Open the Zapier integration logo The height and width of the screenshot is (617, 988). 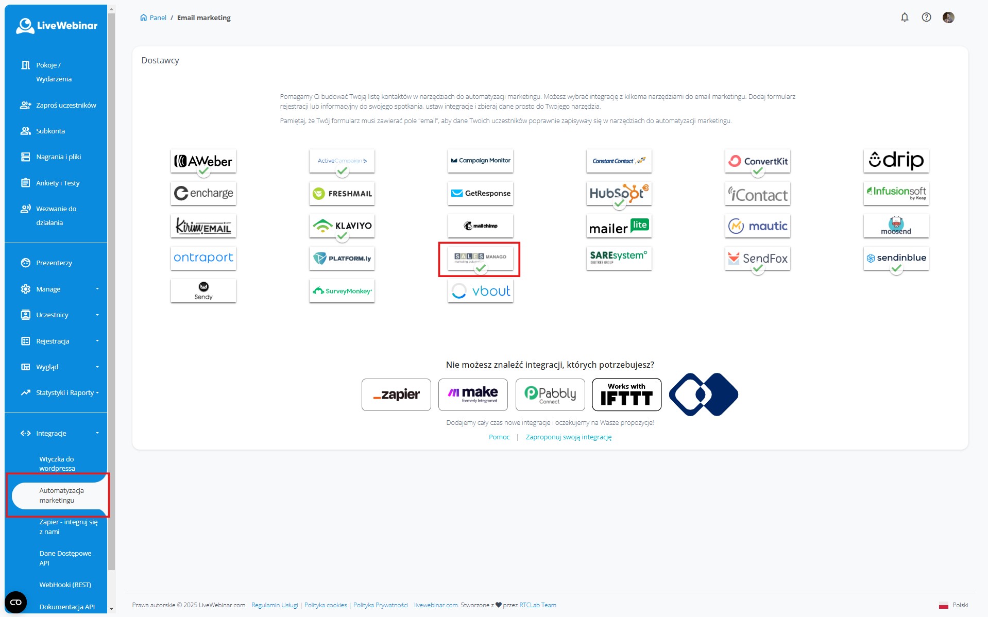pyautogui.click(x=396, y=395)
